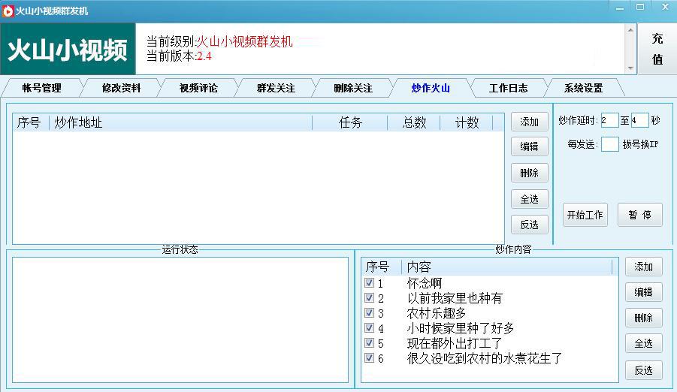This screenshot has height=392, width=677.
Task: Click 编辑 in 炒作内容 panel
Action: coord(643,292)
